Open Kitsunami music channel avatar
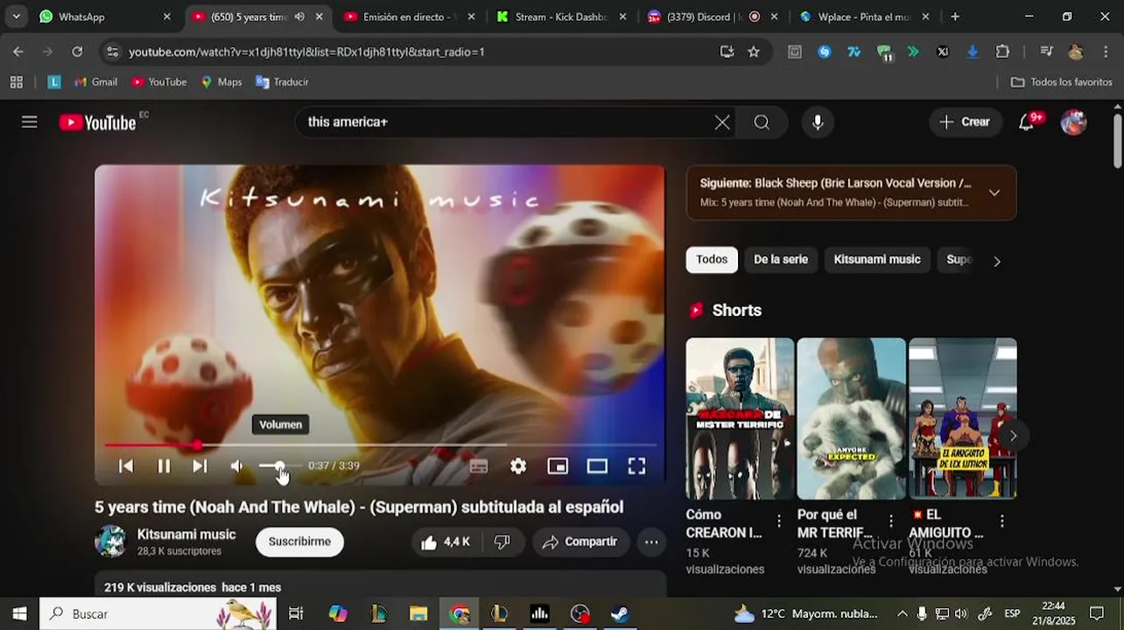1124x630 pixels. pos(111,542)
